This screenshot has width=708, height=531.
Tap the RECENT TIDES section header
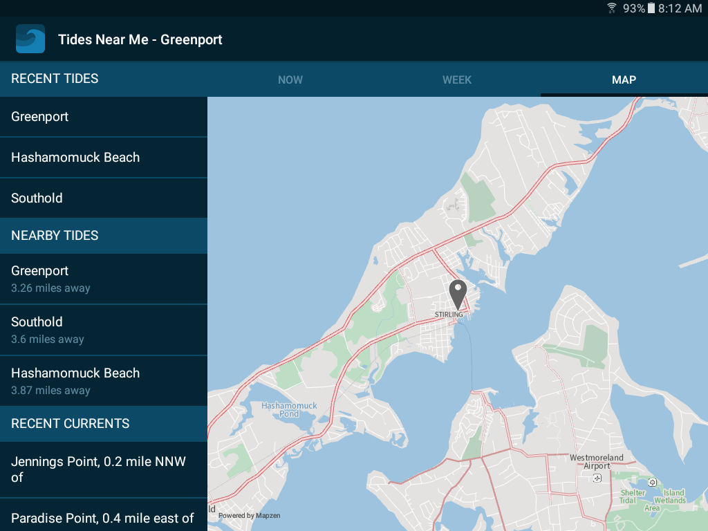[x=104, y=79]
